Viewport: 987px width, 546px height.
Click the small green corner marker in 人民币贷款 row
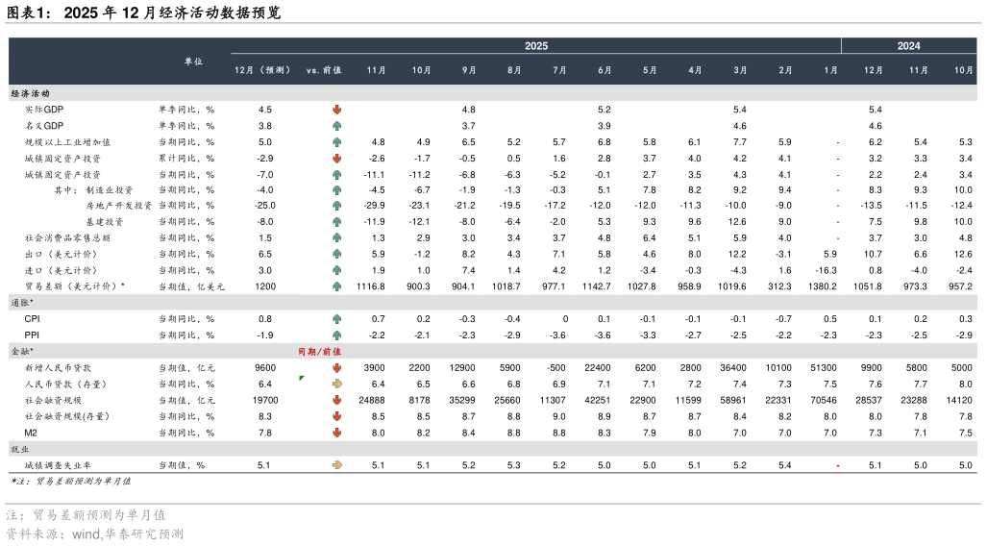tap(302, 378)
